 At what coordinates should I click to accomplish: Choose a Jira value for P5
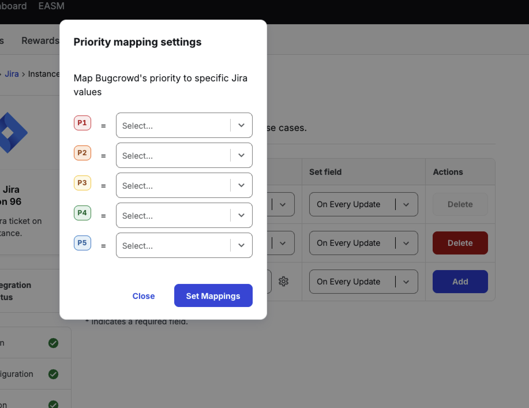tap(184, 246)
